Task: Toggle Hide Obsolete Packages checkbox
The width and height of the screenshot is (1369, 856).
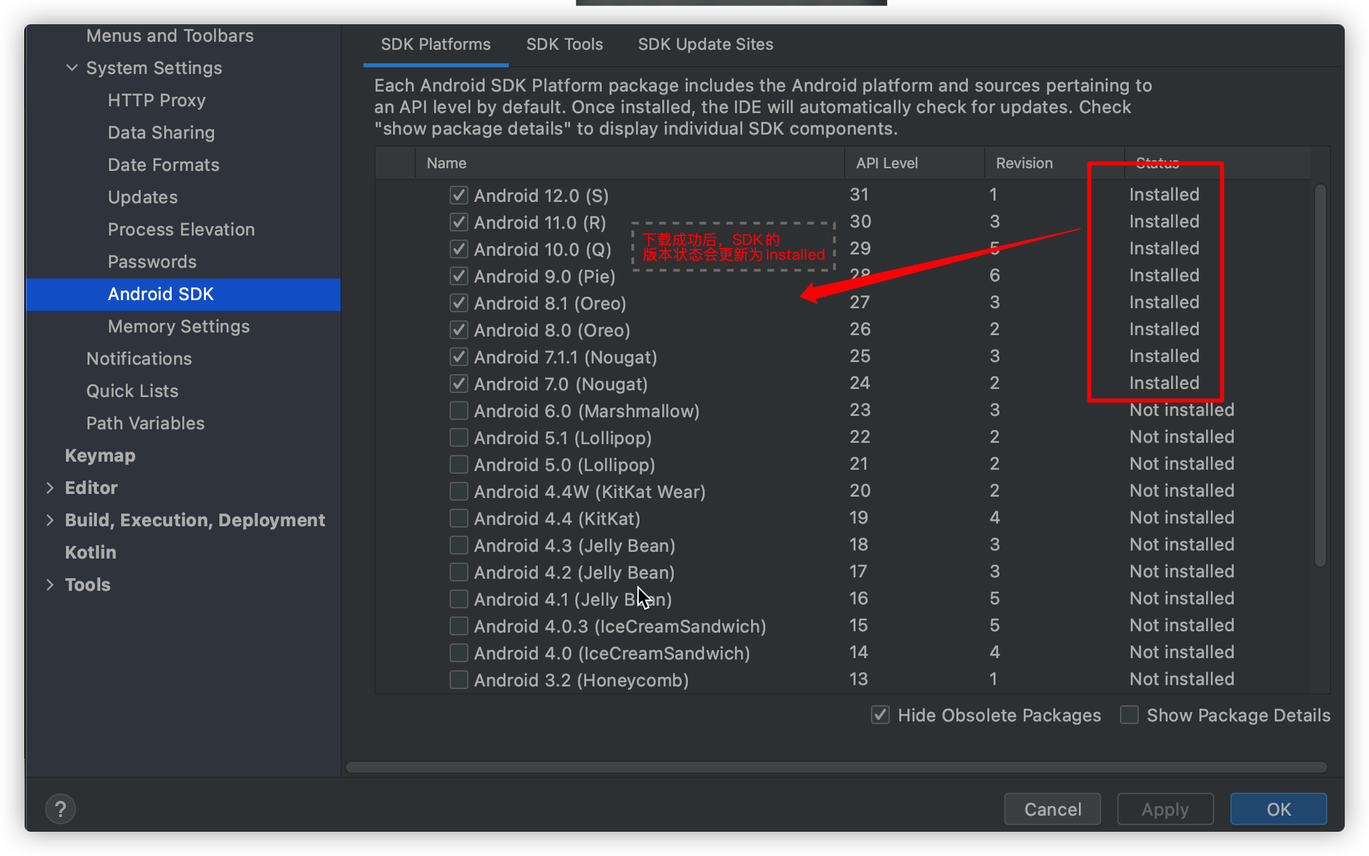Action: [x=880, y=715]
